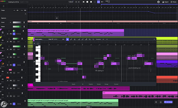
Task: Select the Chord_1 clip
Action: pos(47,21)
